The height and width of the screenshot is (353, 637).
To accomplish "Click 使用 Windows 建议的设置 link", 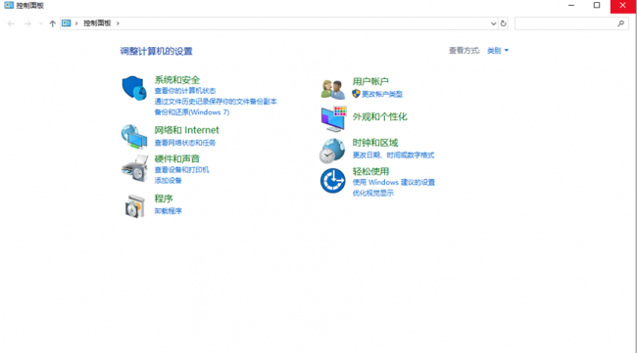I will pyautogui.click(x=394, y=183).
